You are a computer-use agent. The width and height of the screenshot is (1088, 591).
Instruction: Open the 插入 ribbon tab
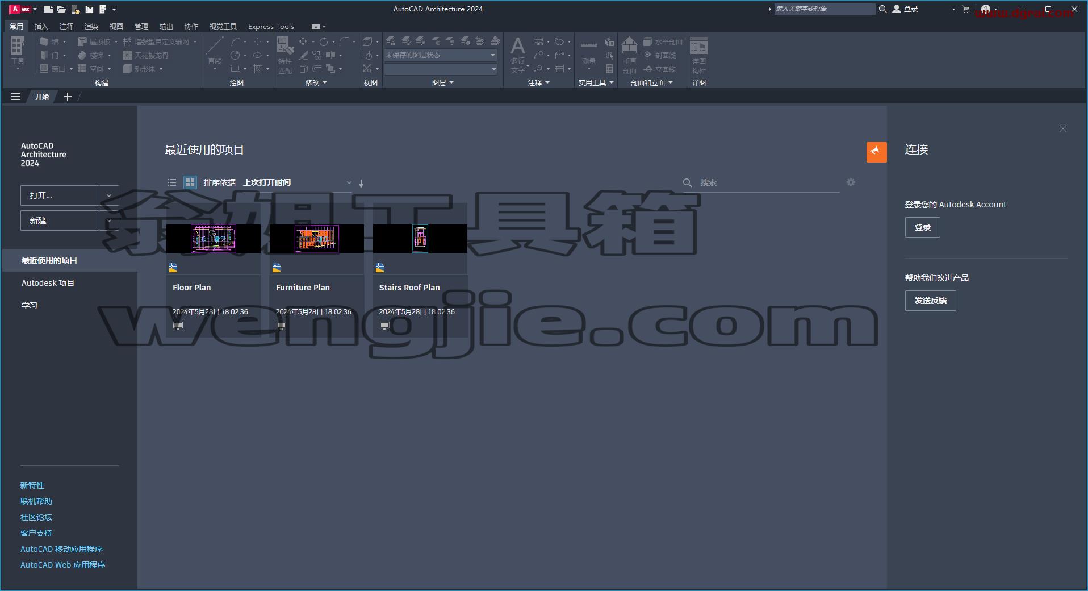[41, 26]
